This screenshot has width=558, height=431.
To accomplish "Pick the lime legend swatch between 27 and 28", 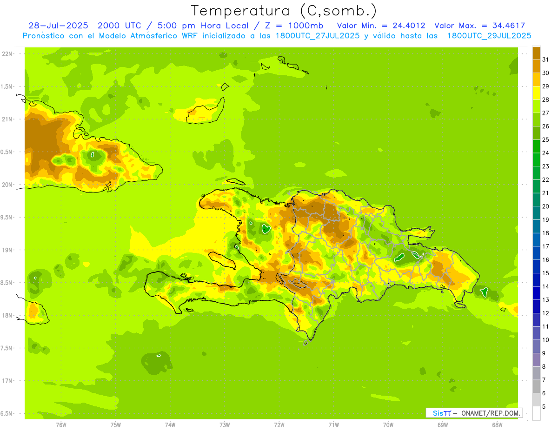I will coord(536,106).
